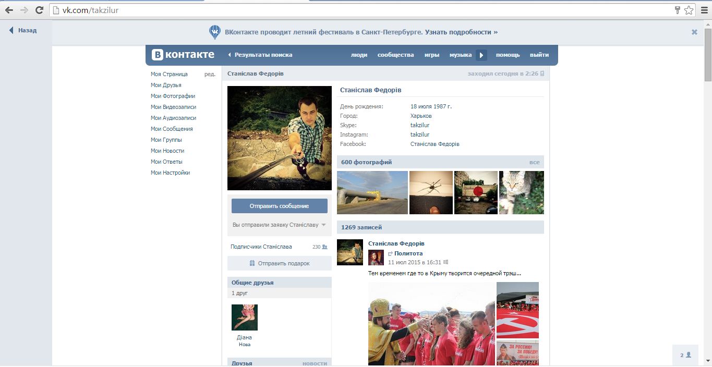Click the browser address bar
Viewport: 712px width, 367px height.
[365, 10]
